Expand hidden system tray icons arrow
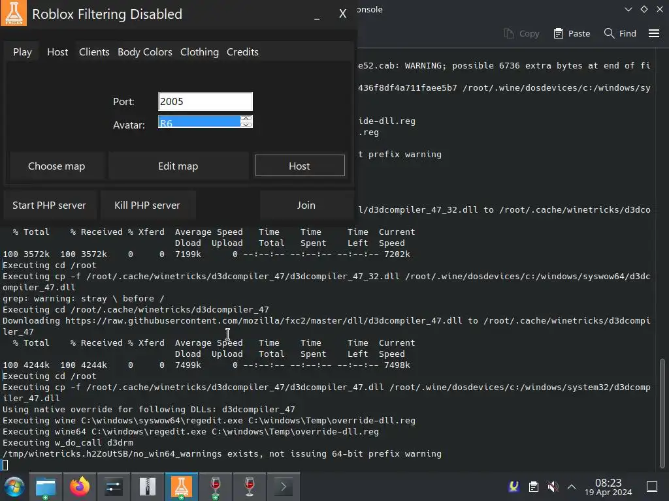The width and height of the screenshot is (669, 501). click(x=572, y=487)
